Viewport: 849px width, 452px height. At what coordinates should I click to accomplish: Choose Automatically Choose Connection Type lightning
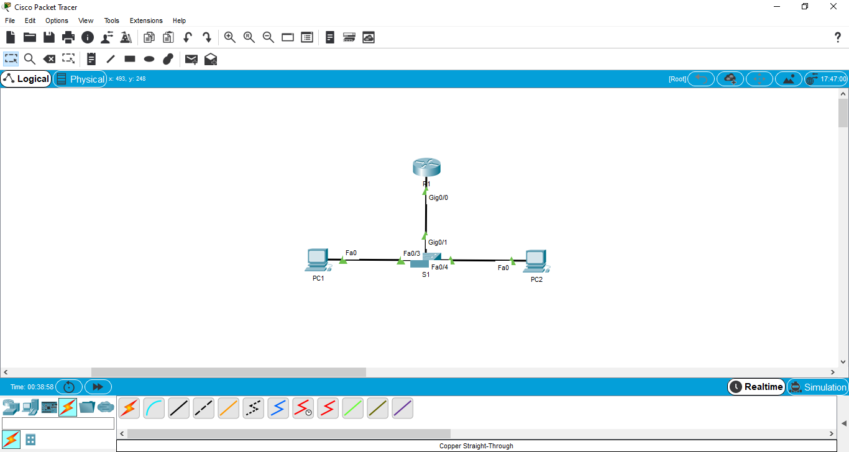129,408
